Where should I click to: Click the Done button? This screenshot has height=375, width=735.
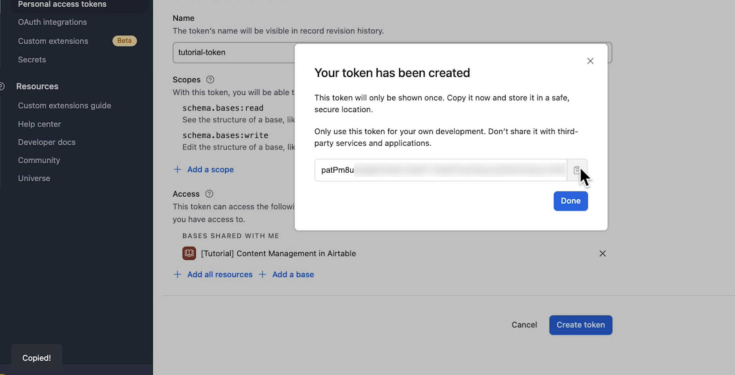click(570, 201)
